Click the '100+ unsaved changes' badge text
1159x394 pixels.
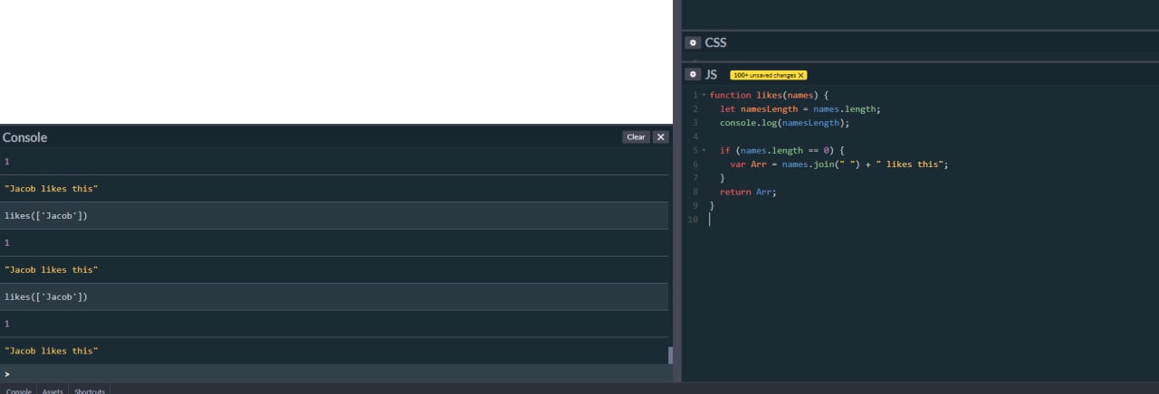point(764,75)
